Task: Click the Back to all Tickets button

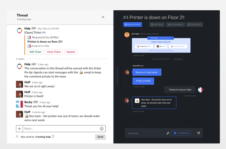Action: (x=133, y=24)
